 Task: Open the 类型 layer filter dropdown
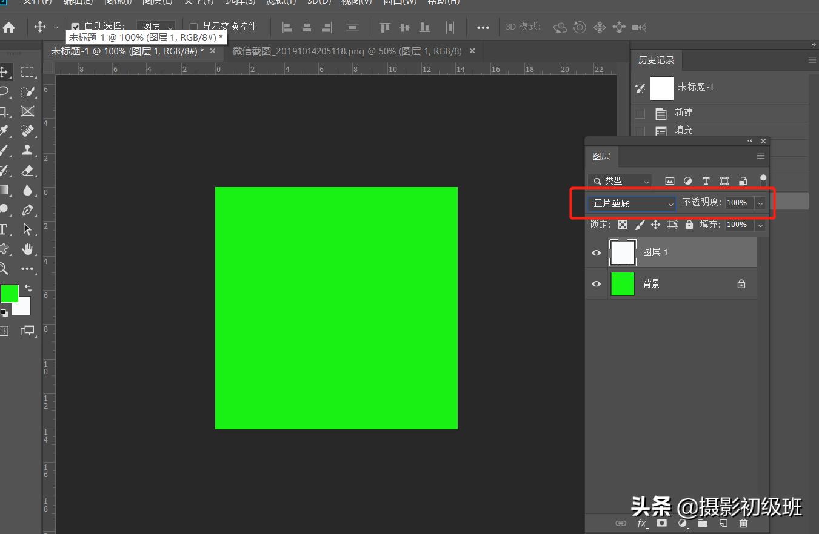coord(620,181)
